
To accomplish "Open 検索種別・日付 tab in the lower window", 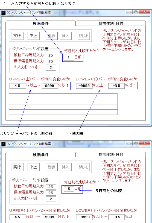I will click(111, 155).
